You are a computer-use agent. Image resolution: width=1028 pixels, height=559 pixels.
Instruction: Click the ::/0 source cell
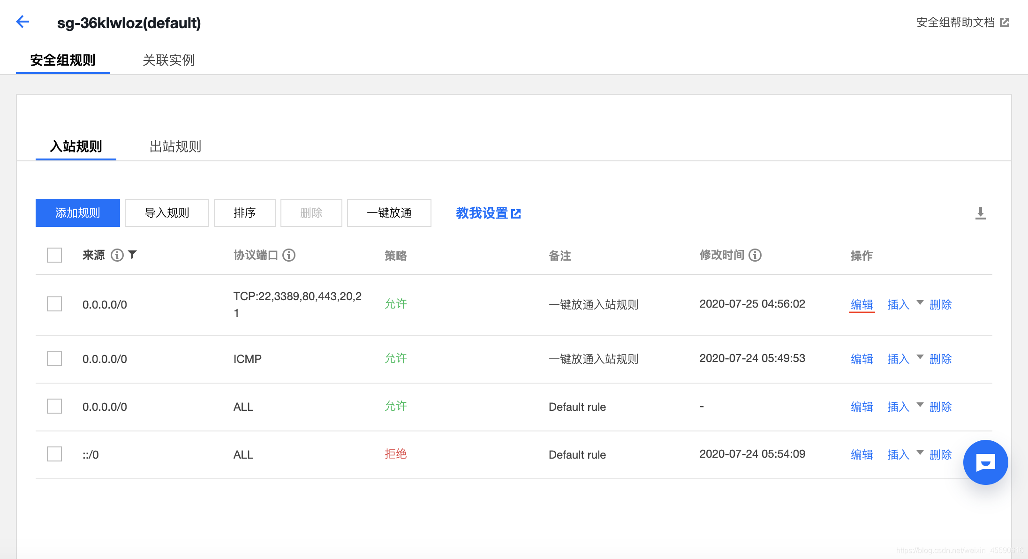pyautogui.click(x=91, y=455)
